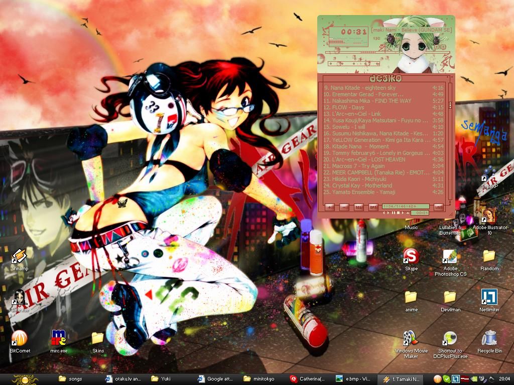Select track 10 Erementar Gerad - Forever
514x385 pixels.
pyautogui.click(x=383, y=94)
